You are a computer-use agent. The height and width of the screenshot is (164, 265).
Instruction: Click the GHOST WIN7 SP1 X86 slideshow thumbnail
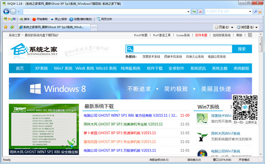click(44, 130)
